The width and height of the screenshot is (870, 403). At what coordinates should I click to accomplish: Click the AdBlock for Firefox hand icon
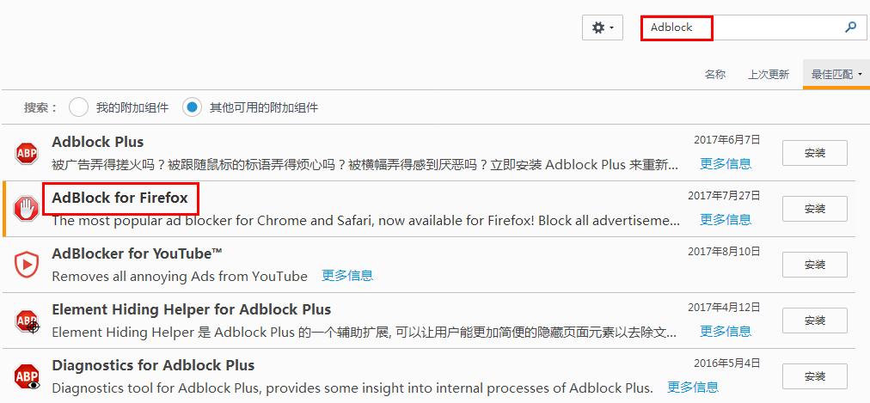27,209
